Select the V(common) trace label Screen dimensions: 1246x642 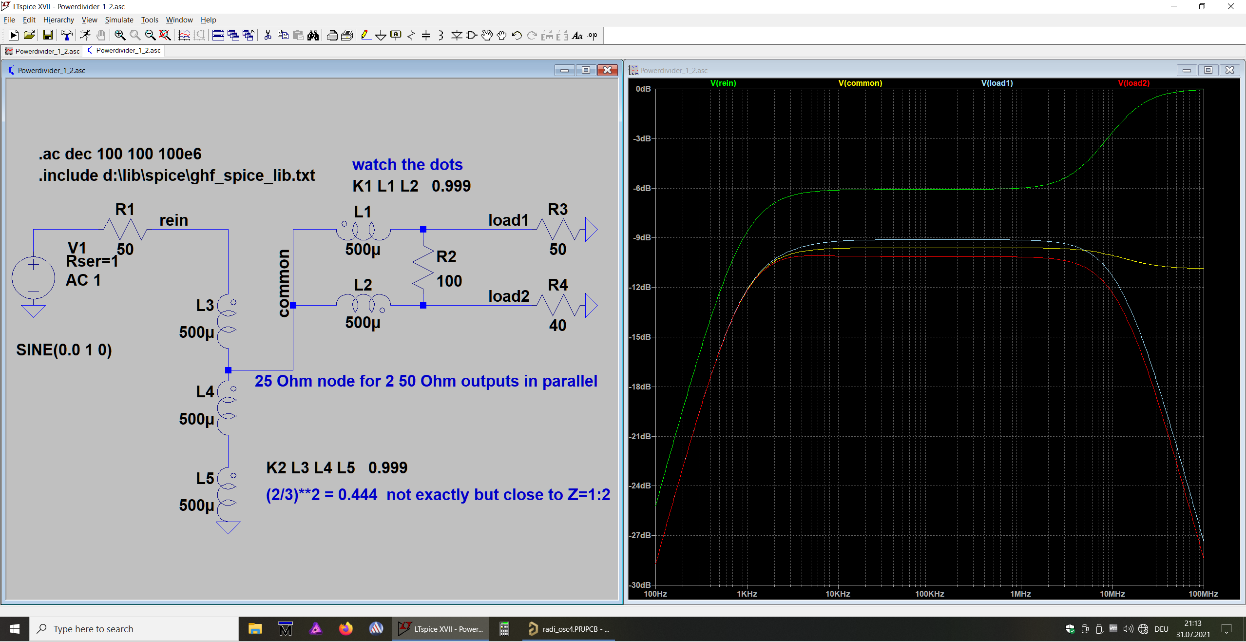pos(860,83)
